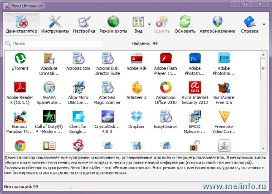Click the Вид view button

tap(138, 24)
